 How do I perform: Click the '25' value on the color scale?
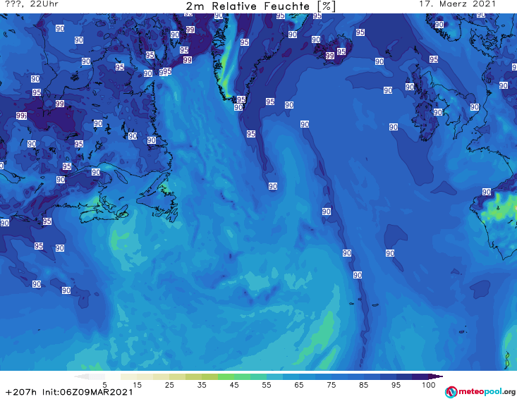(169, 385)
